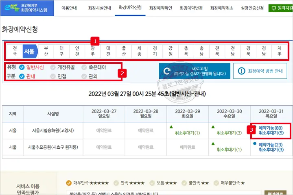The width and height of the screenshot is (293, 195).
Task: Select the 부산 region tab
Action: tap(46, 51)
